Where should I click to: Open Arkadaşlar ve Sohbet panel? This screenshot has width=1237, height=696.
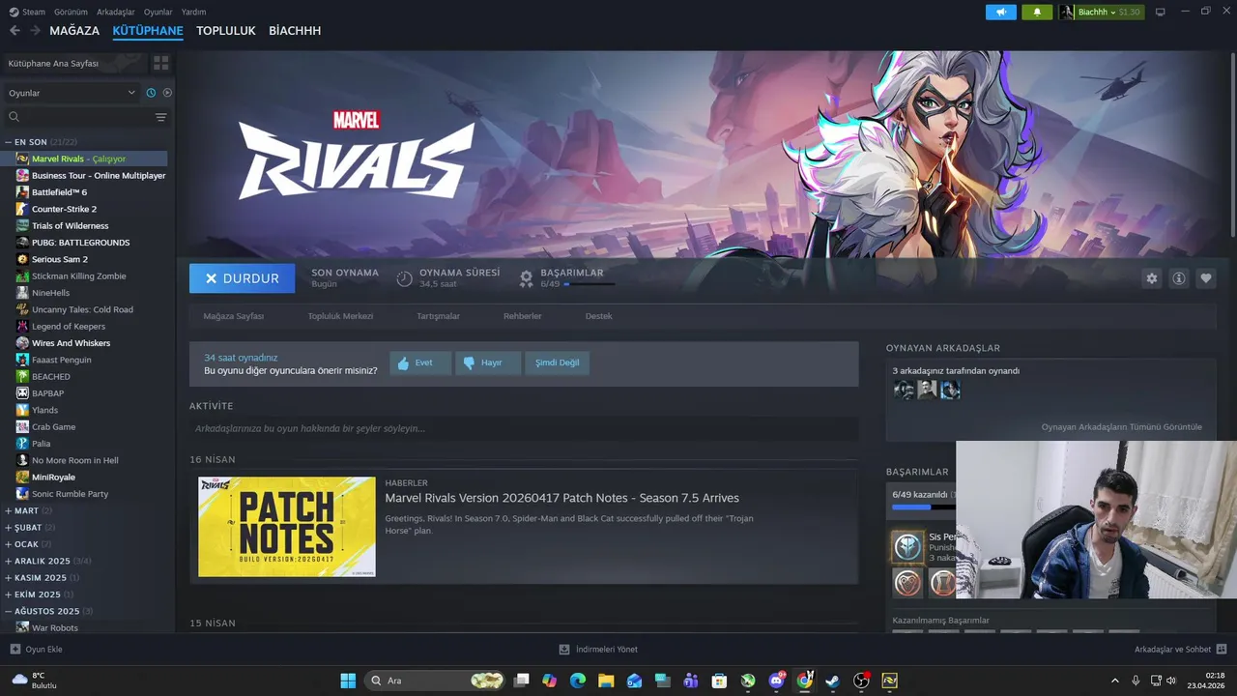pyautogui.click(x=1181, y=650)
